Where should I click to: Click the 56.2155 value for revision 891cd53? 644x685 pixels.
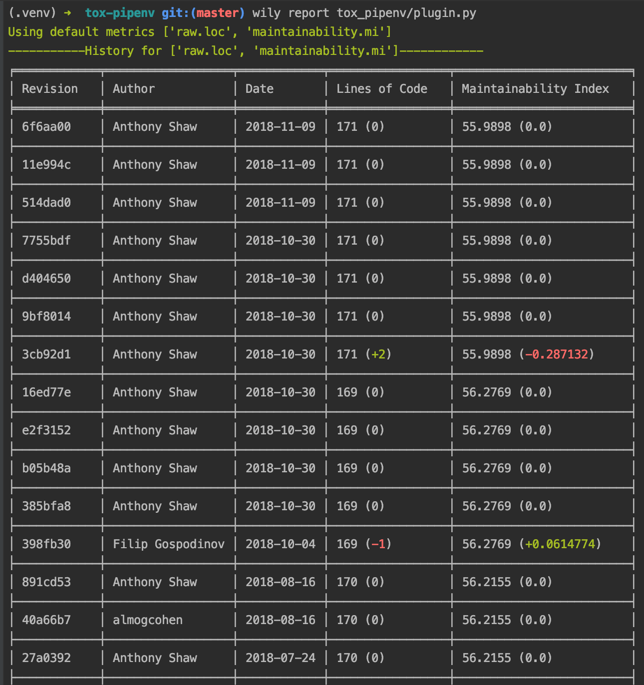(x=487, y=582)
